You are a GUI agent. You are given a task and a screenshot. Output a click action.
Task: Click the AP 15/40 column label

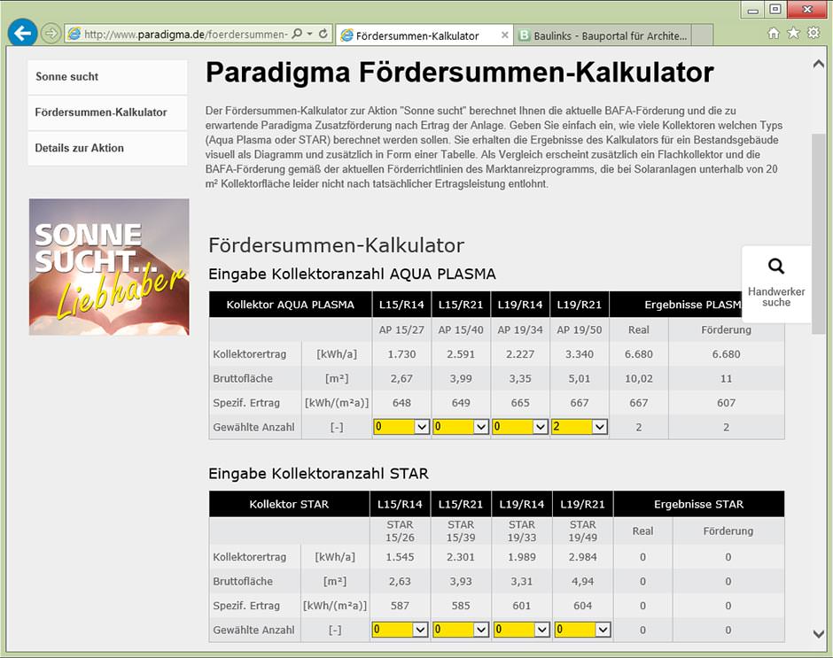click(x=461, y=329)
